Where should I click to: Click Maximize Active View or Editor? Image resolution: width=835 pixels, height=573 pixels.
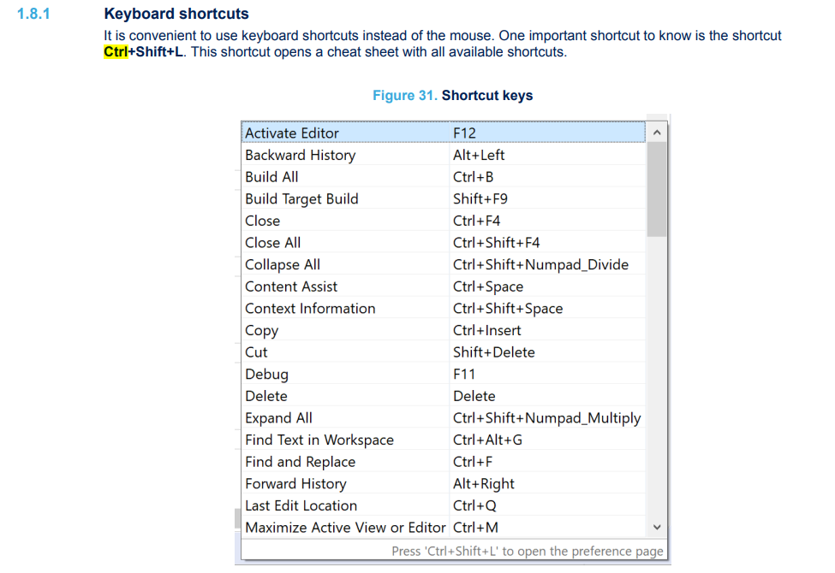[x=345, y=528]
